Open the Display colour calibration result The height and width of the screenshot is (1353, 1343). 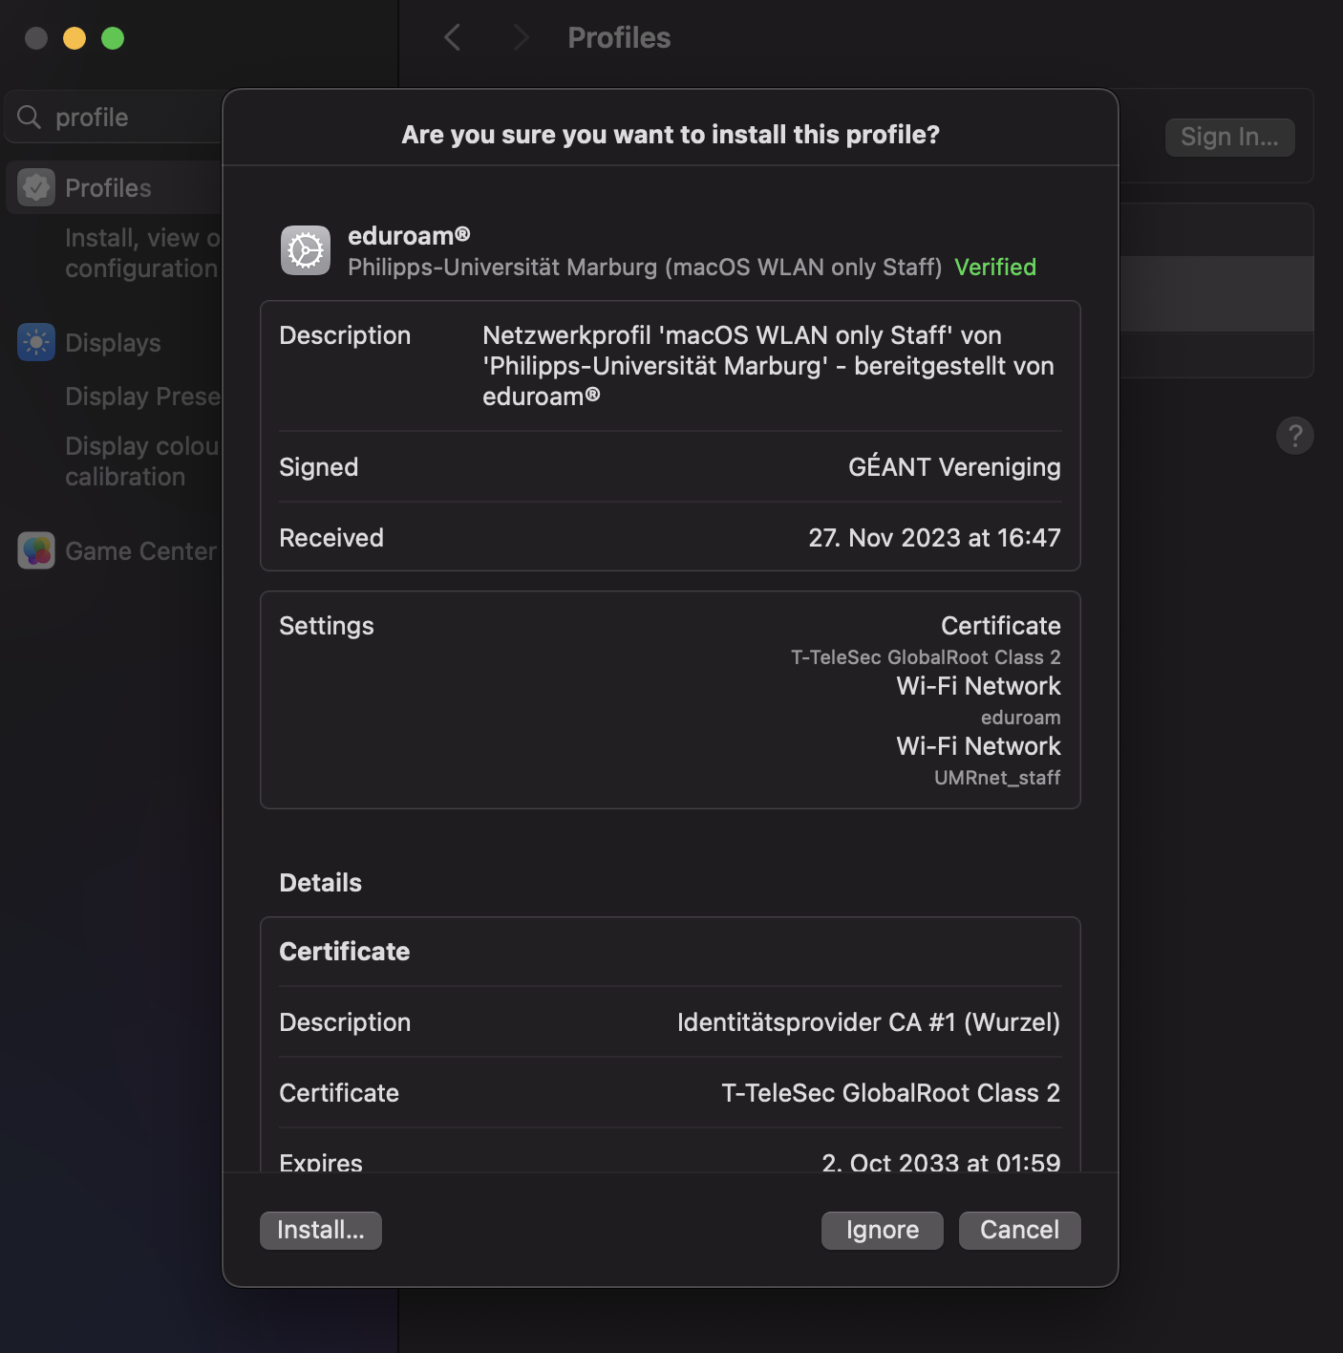143,462
